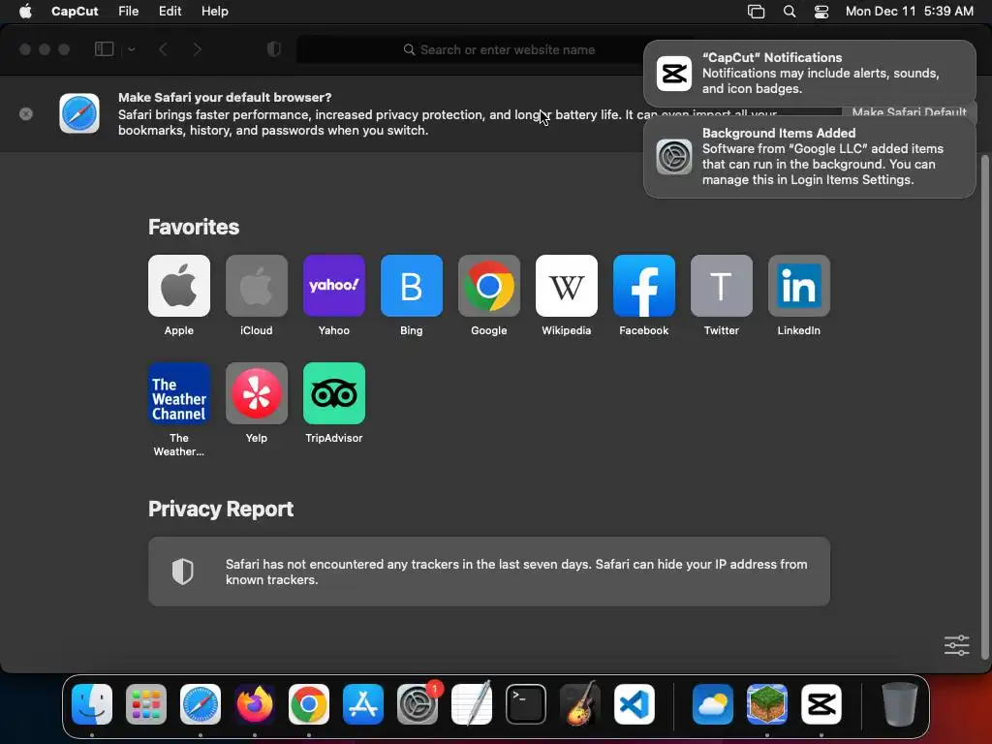Screen dimensions: 992x744
Task: Open the TripAdvisor favorite
Action: [334, 393]
